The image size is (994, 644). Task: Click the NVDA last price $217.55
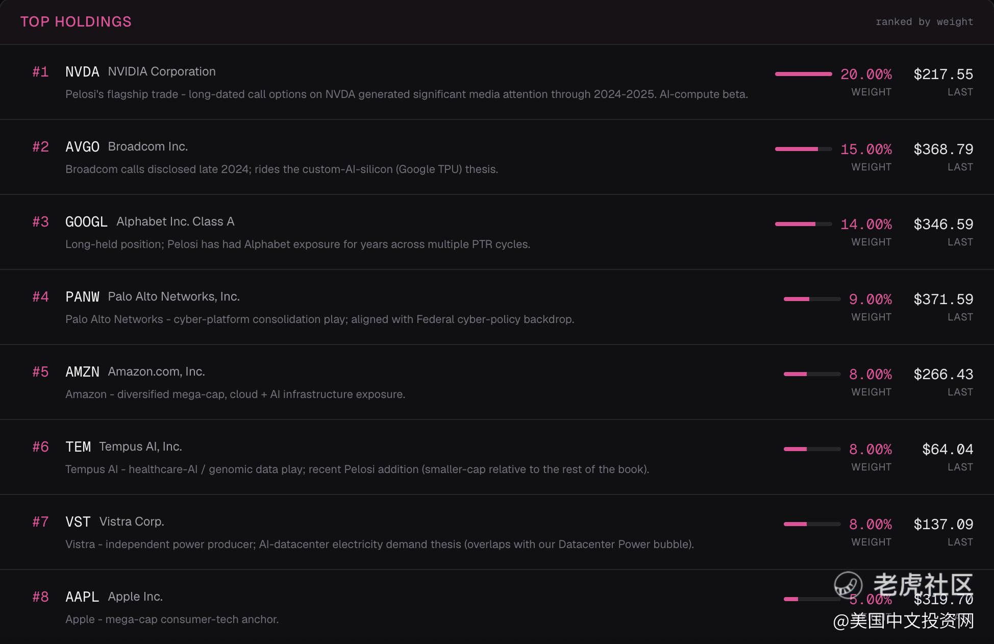(943, 74)
